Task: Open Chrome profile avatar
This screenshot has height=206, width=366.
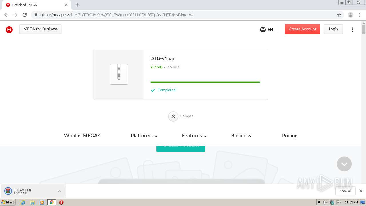Action: pos(351,15)
